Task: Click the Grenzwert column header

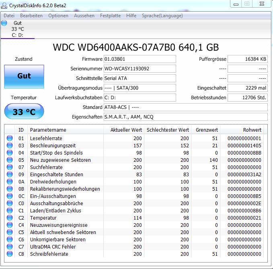Action: [206, 130]
